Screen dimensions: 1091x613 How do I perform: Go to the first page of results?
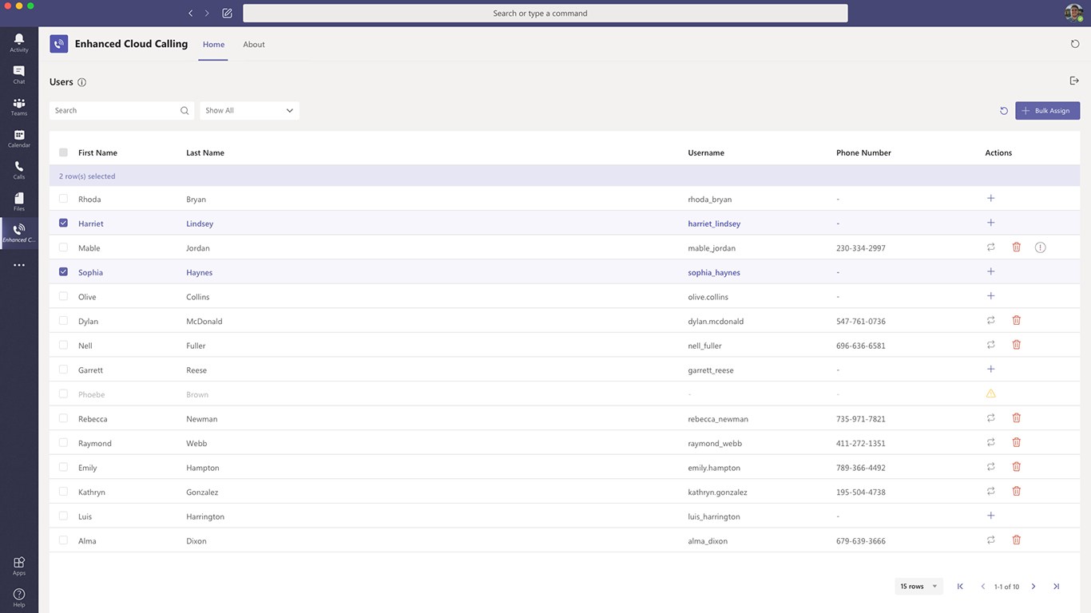[960, 587]
